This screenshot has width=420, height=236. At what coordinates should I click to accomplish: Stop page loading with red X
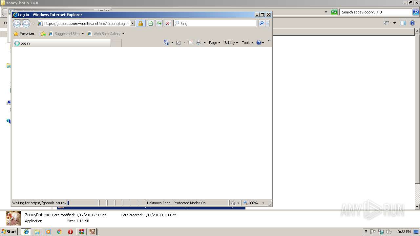click(x=168, y=24)
